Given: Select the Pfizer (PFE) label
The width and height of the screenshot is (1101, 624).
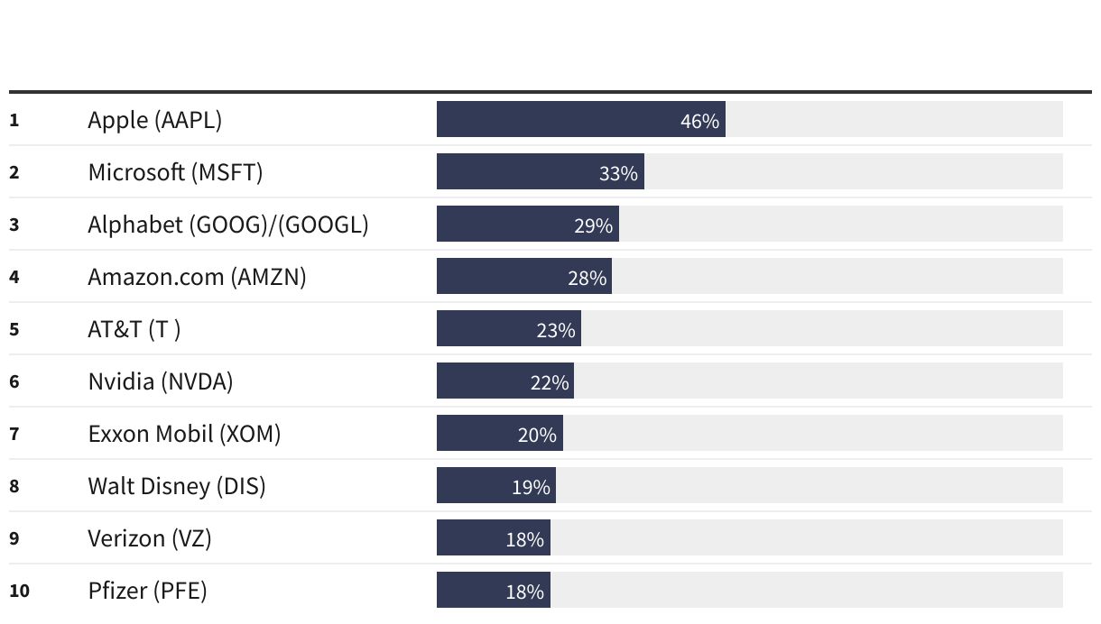Looking at the screenshot, I should pos(147,591).
